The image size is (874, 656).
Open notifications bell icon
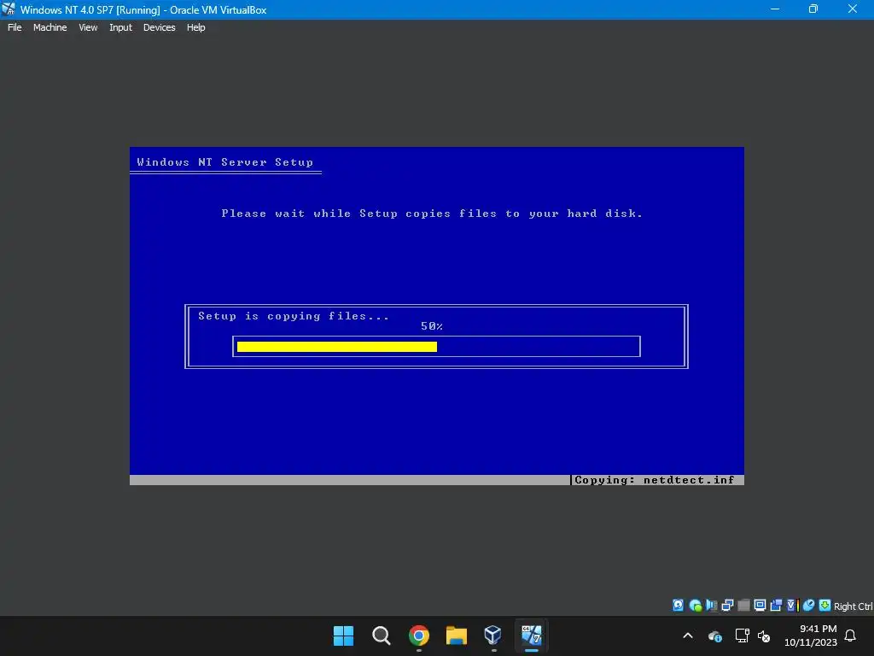coord(851,635)
